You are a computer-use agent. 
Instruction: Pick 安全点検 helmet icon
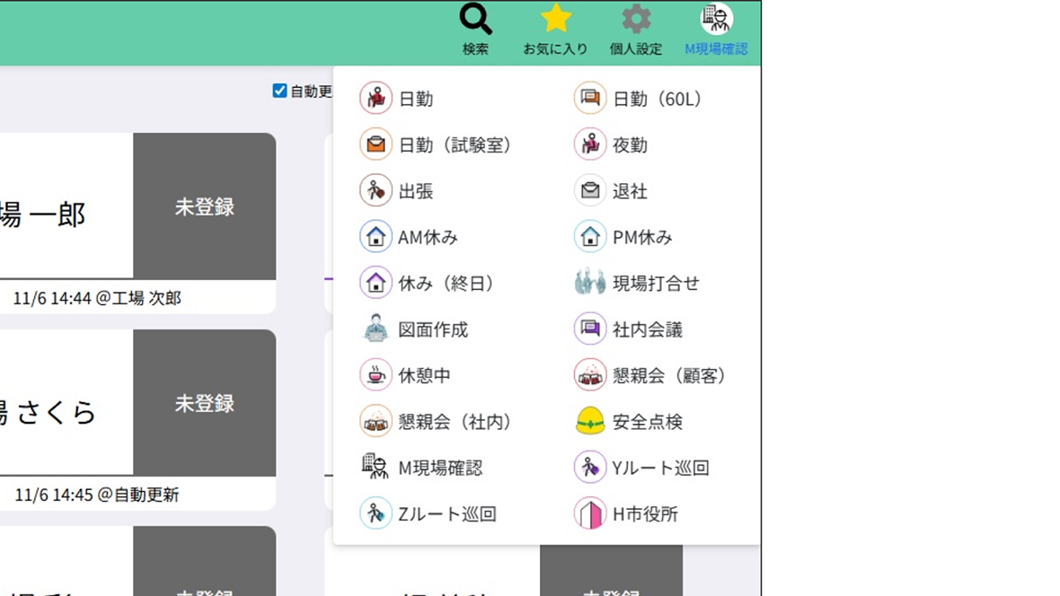click(x=590, y=421)
